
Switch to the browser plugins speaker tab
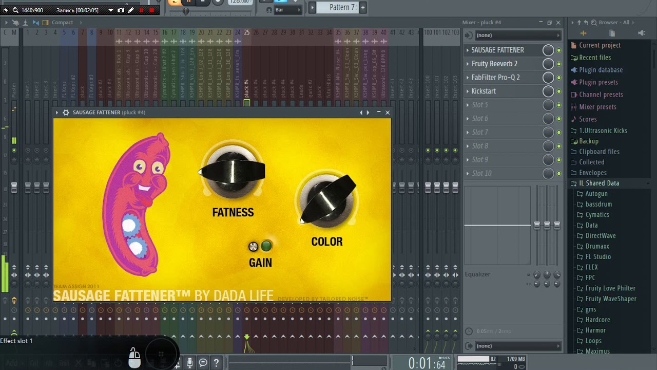641,33
